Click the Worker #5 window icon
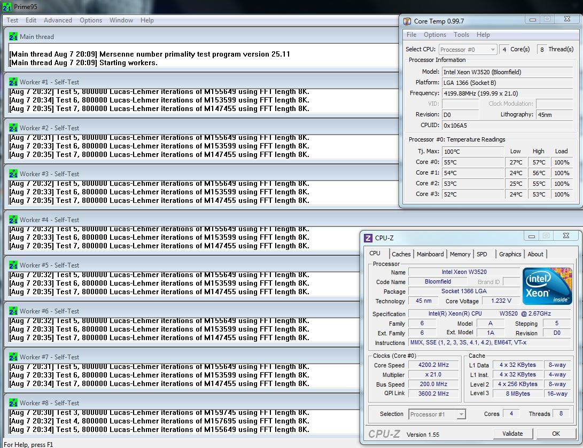The height and width of the screenshot is (448, 583). (13, 265)
